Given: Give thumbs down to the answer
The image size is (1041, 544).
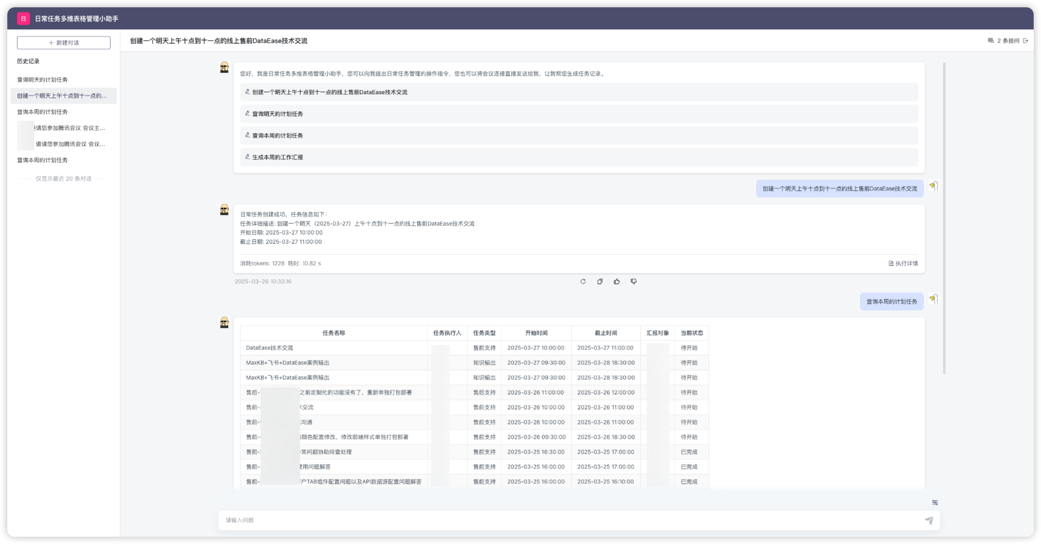Looking at the screenshot, I should pos(634,281).
